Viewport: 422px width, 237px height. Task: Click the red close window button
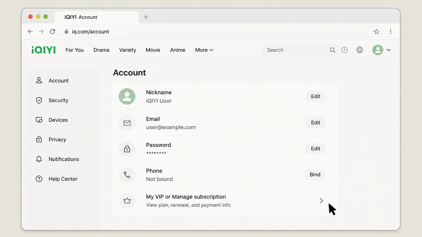(x=30, y=17)
